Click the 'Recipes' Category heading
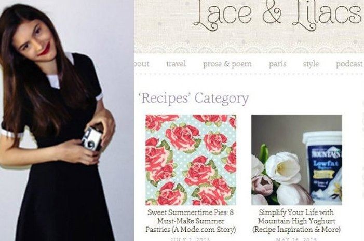The height and width of the screenshot is (241, 364). 193,98
